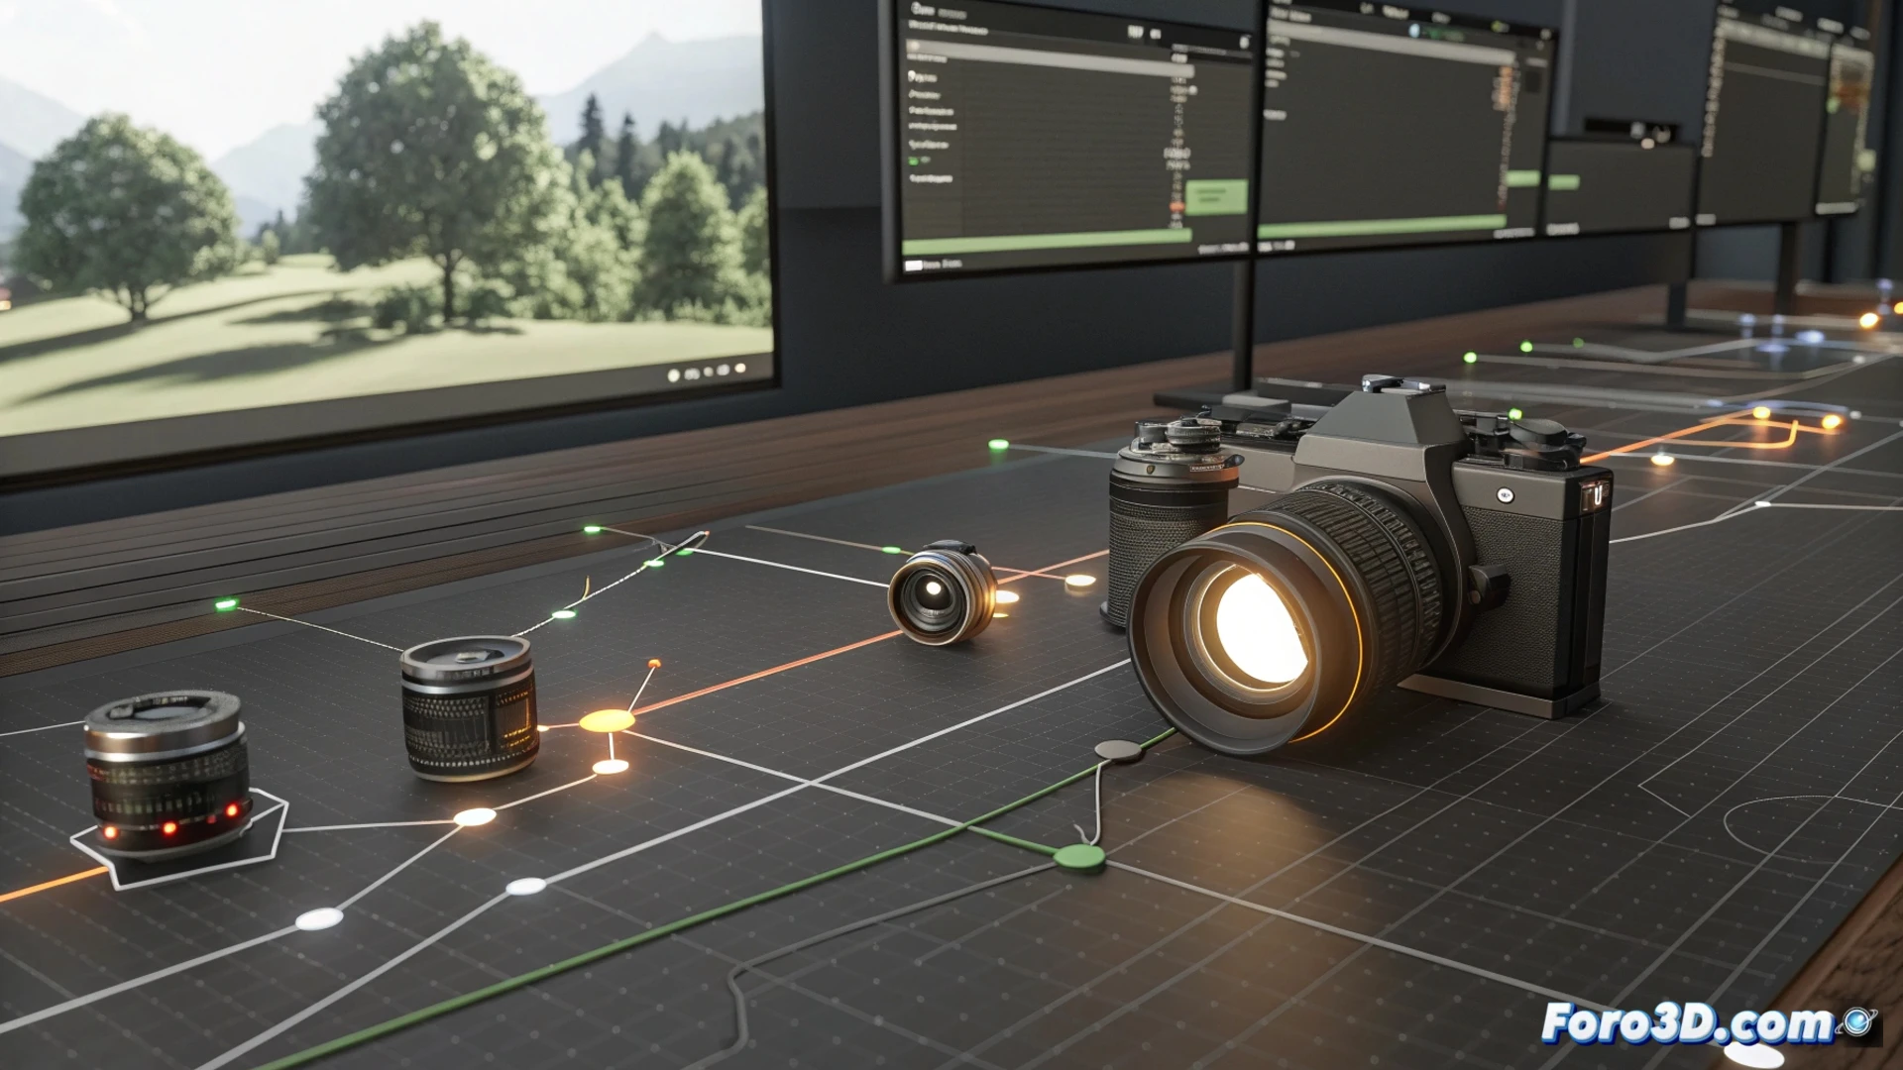Screen dimensions: 1903x1070
Task: Click the small green indicator in the left panel list
Action: click(x=914, y=160)
